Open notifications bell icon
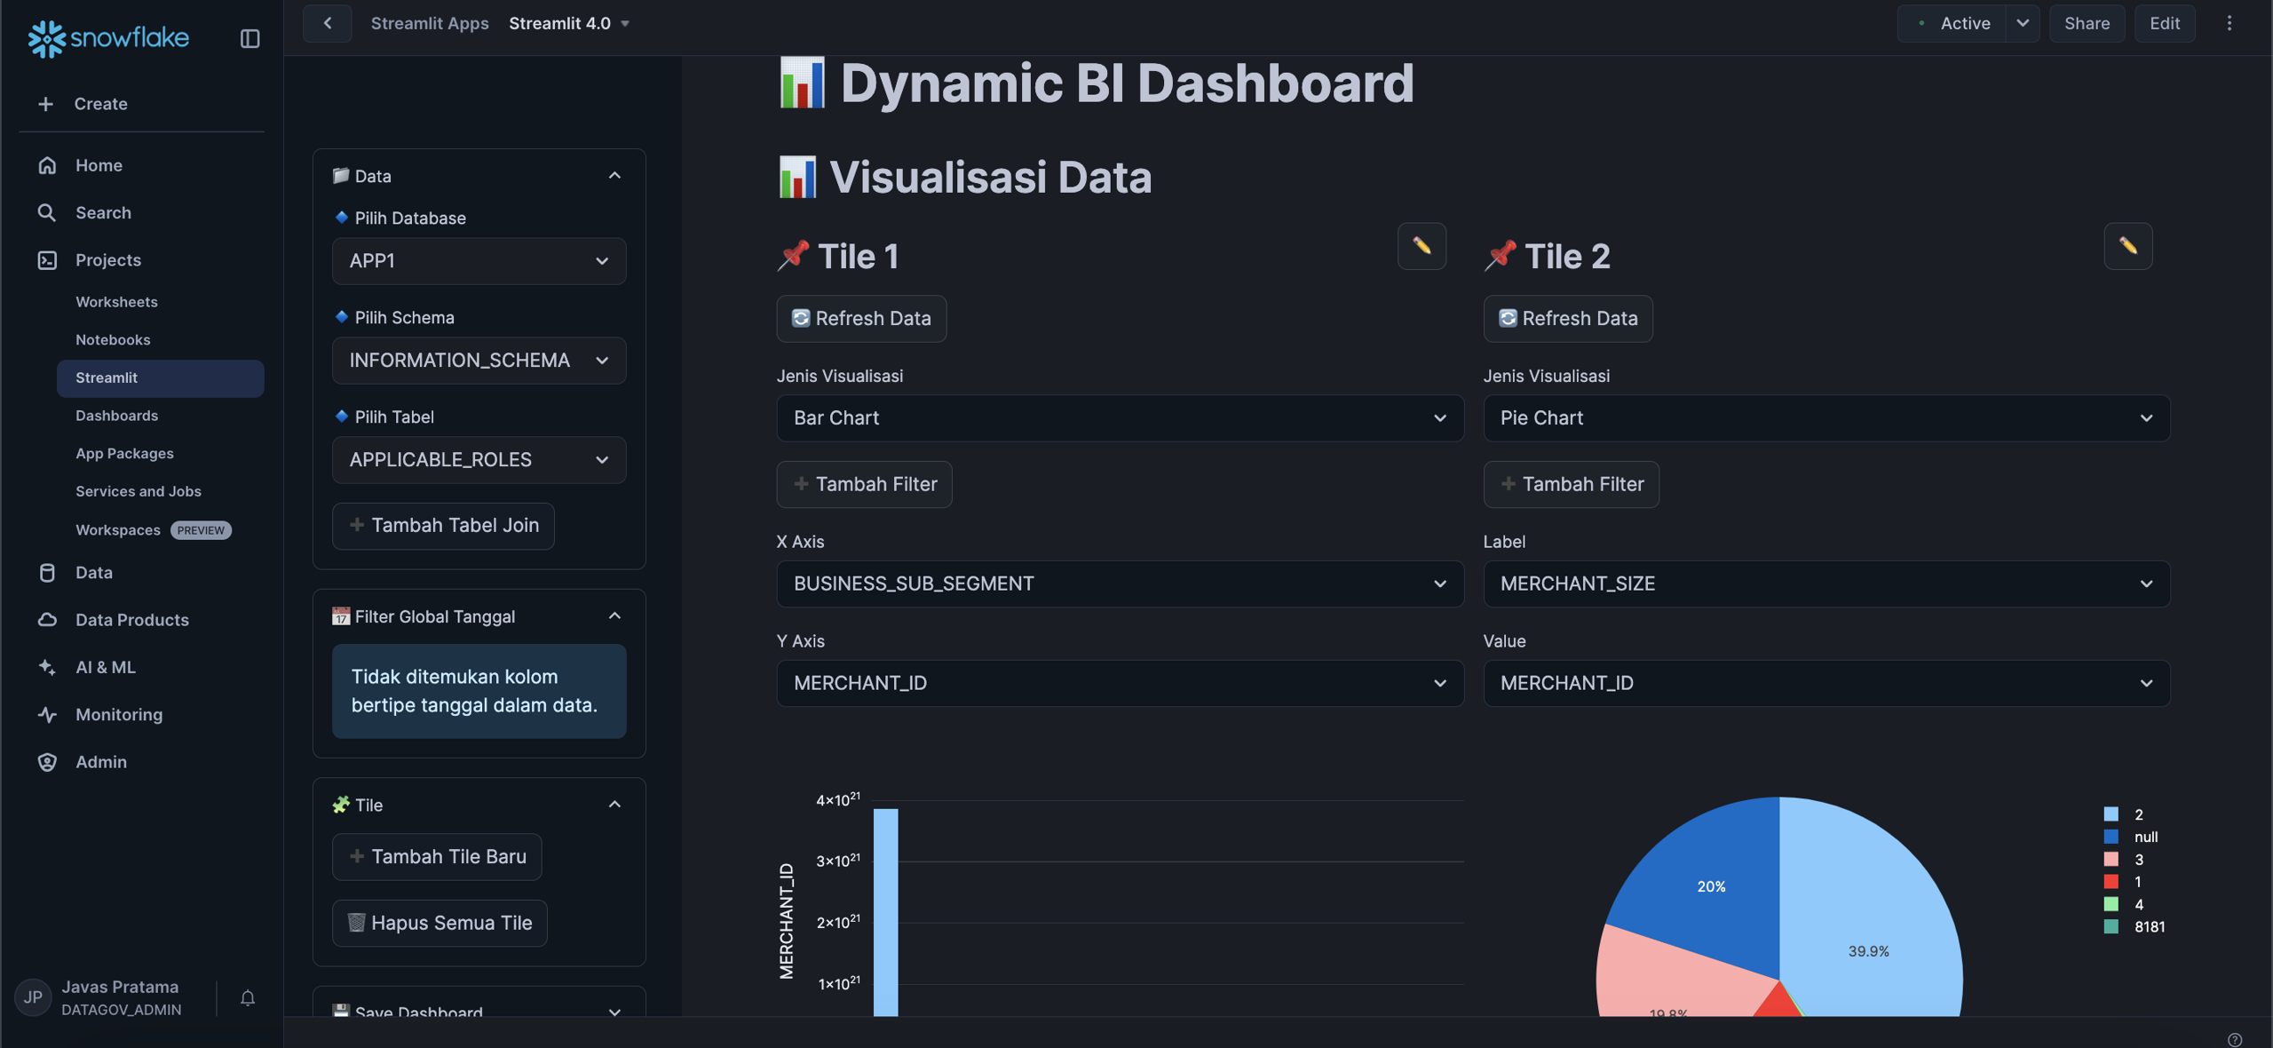This screenshot has width=2273, height=1048. [x=248, y=997]
